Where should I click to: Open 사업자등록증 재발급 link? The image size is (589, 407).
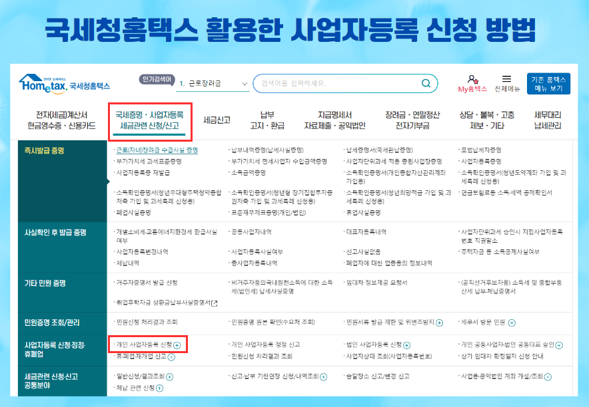tap(143, 172)
